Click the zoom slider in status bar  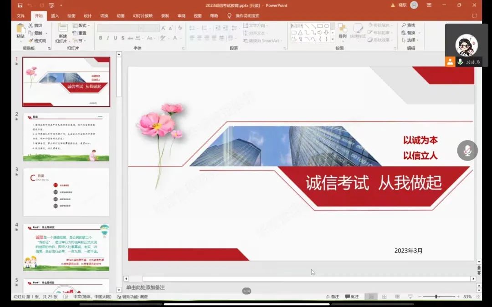pyautogui.click(x=436, y=297)
